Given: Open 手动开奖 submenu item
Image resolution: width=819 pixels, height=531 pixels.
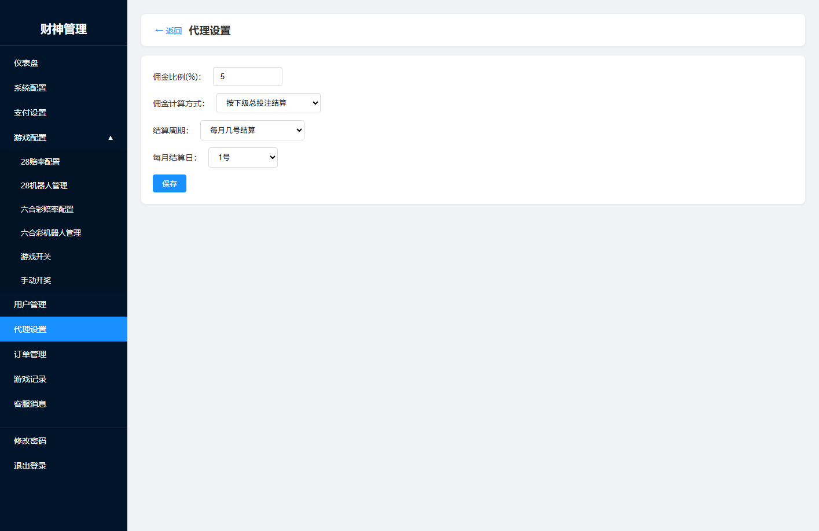Looking at the screenshot, I should [x=64, y=280].
